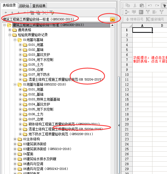The width and height of the screenshot is (167, 174).
Task: Select column A header in spreadsheet
Action: click(x=142, y=25)
